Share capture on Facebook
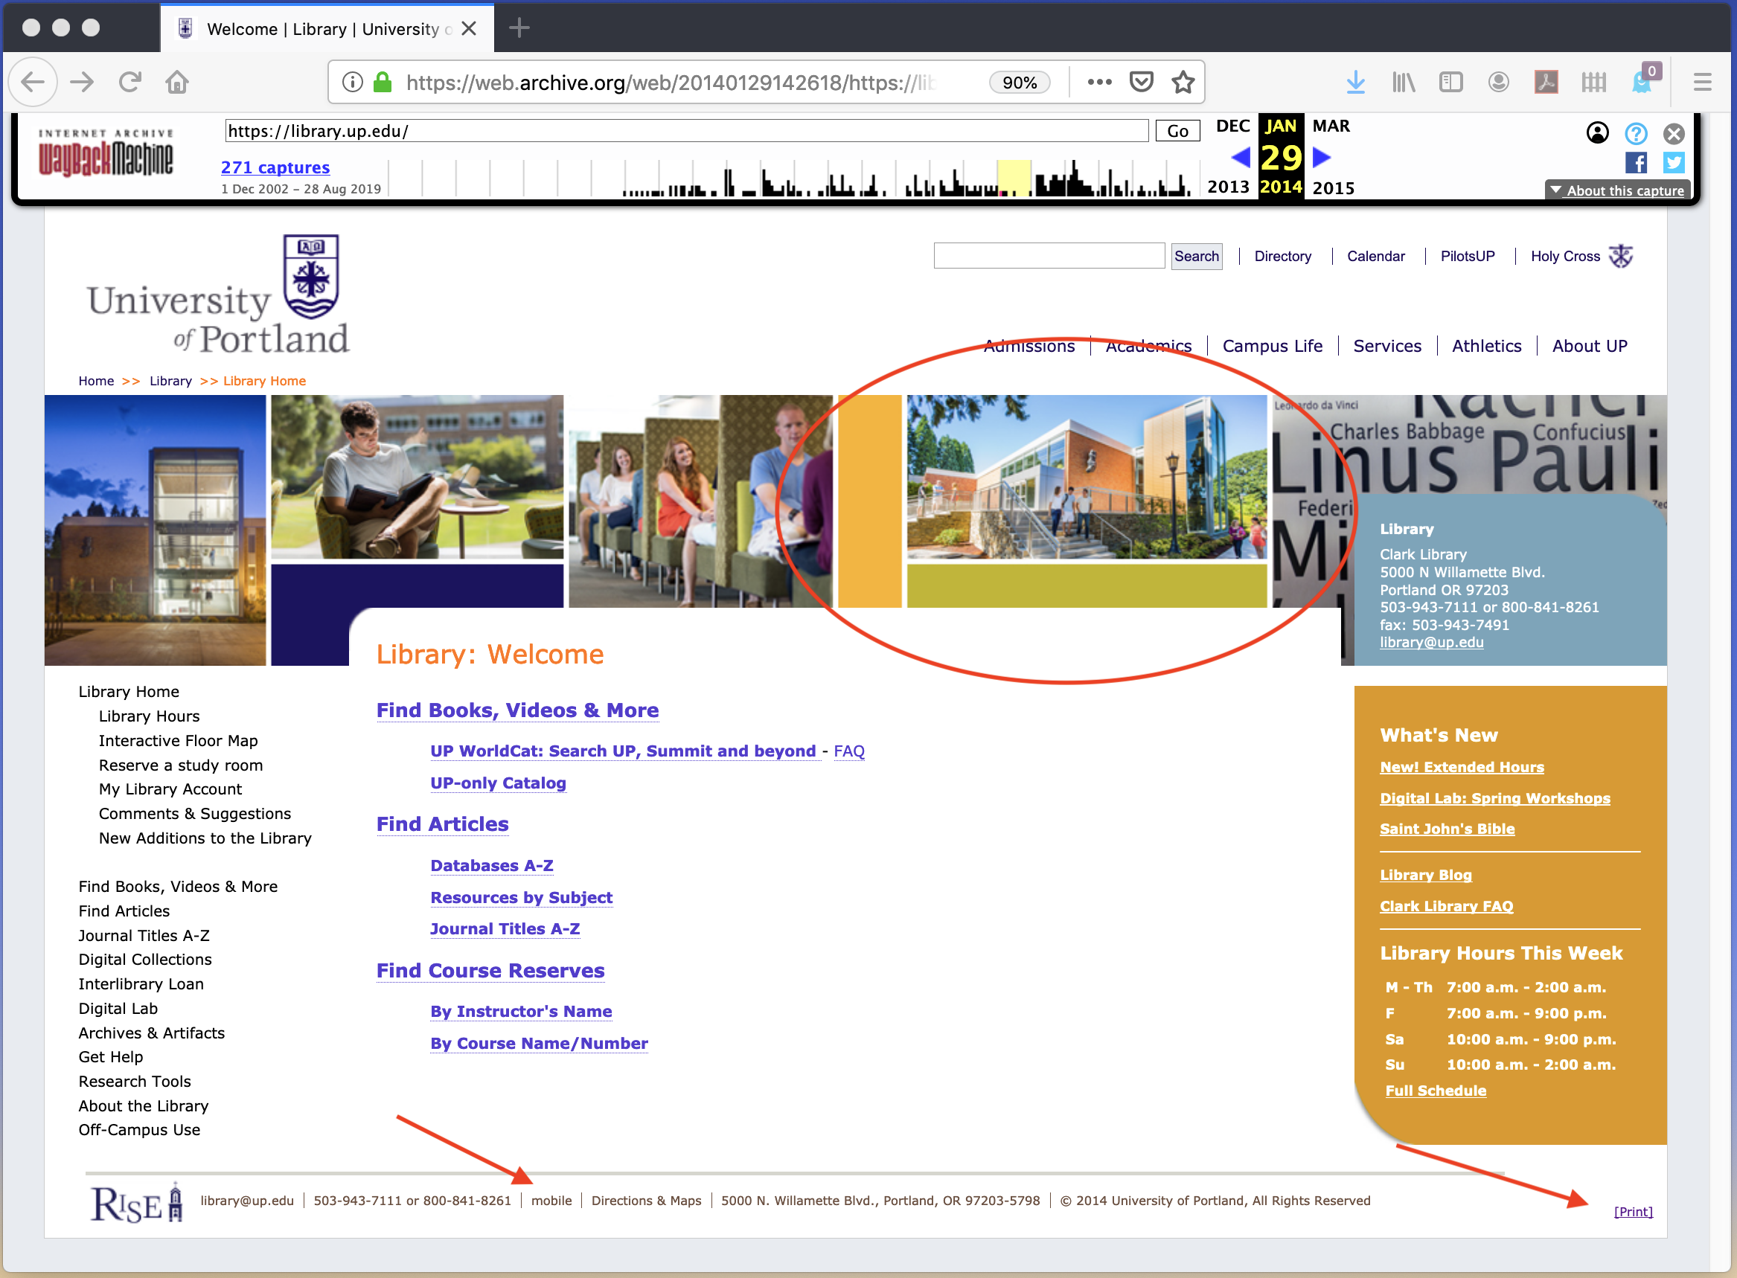This screenshot has height=1278, width=1737. pyautogui.click(x=1636, y=162)
